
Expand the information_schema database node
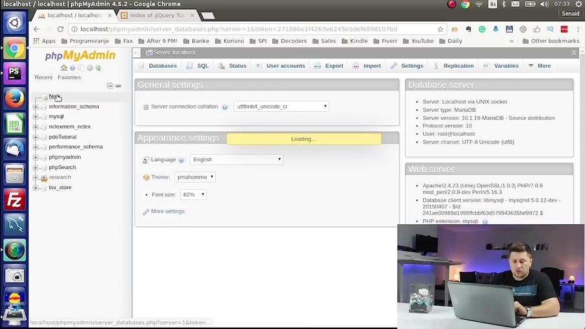point(36,107)
